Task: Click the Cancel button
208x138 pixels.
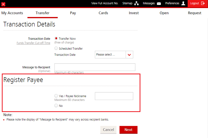Action: tap(108, 130)
